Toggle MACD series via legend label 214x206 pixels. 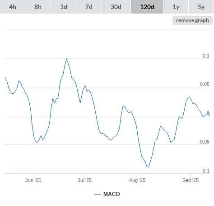pyautogui.click(x=112, y=194)
